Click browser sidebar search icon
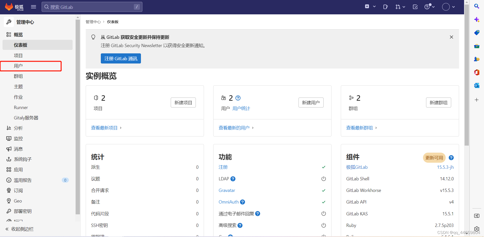The image size is (484, 237). point(477,6)
